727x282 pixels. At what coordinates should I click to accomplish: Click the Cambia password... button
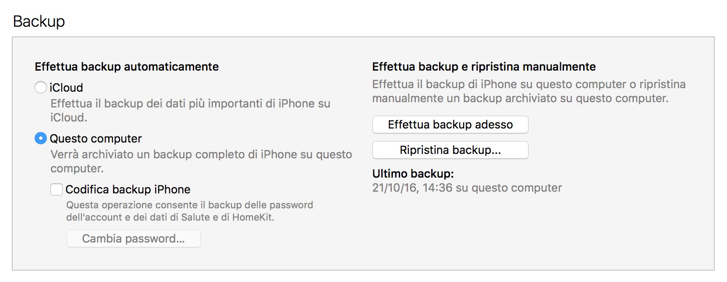tap(133, 239)
